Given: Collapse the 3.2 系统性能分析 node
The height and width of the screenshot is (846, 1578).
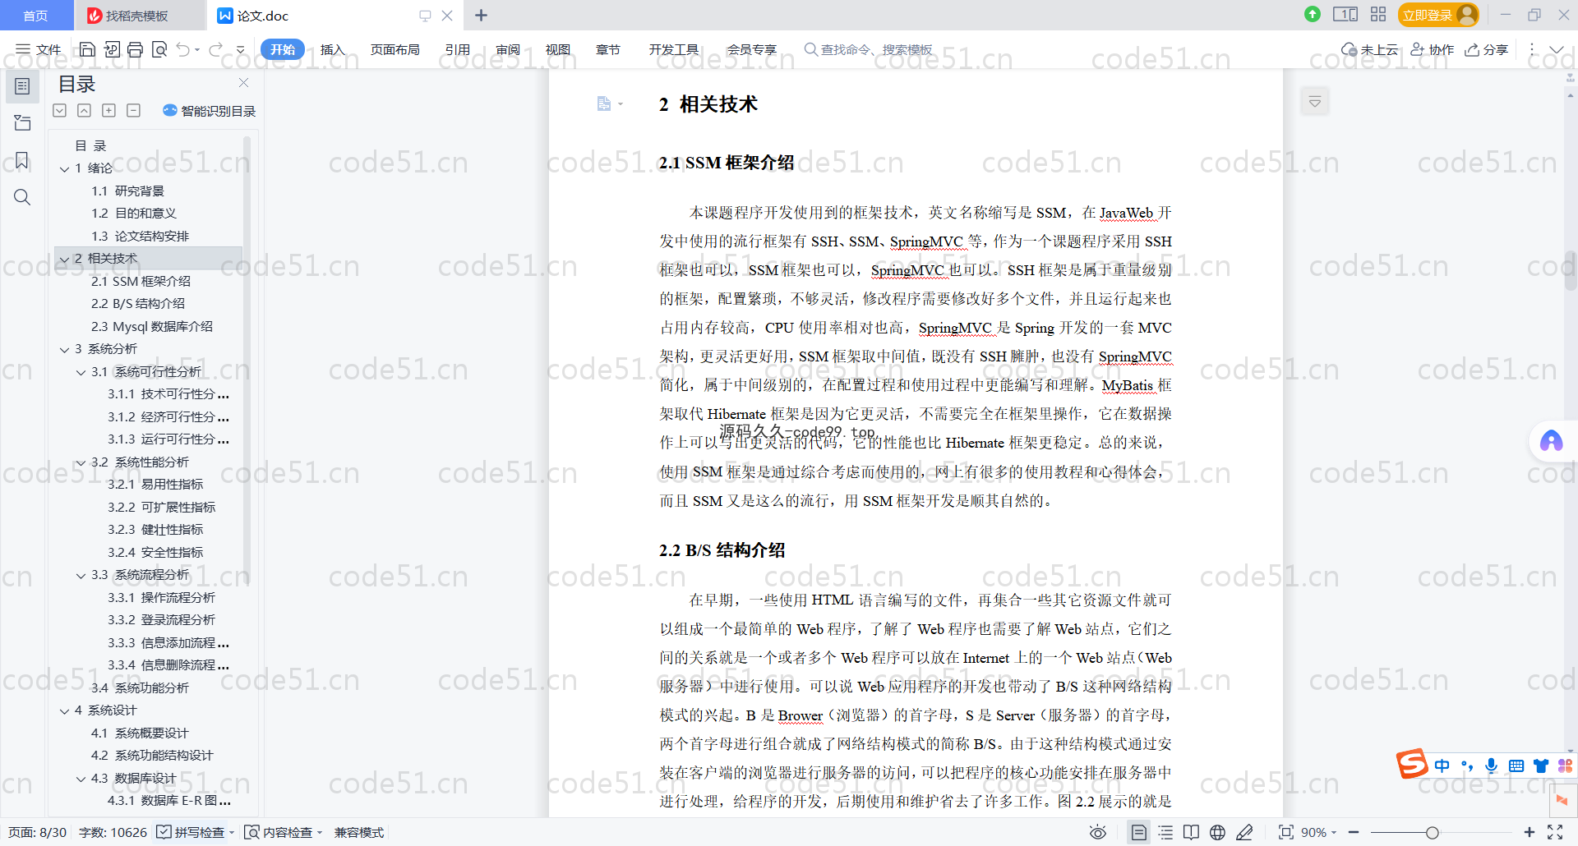Looking at the screenshot, I should pyautogui.click(x=81, y=462).
